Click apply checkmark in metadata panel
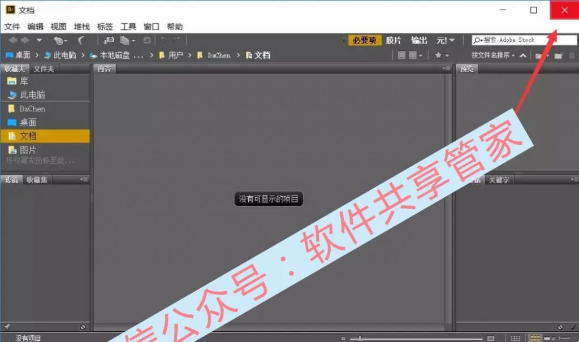 (573, 327)
